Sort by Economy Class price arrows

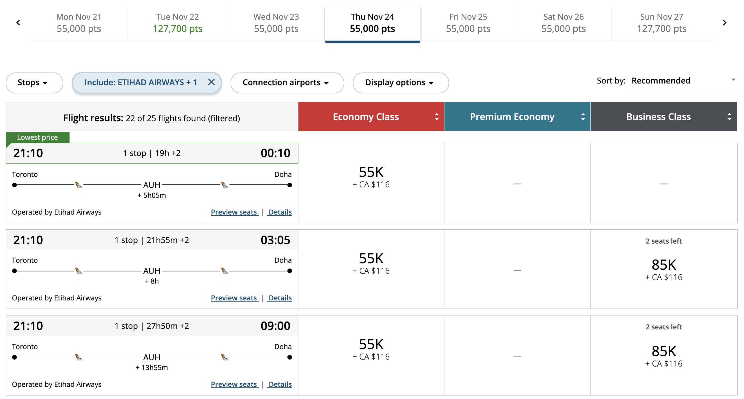tap(437, 117)
